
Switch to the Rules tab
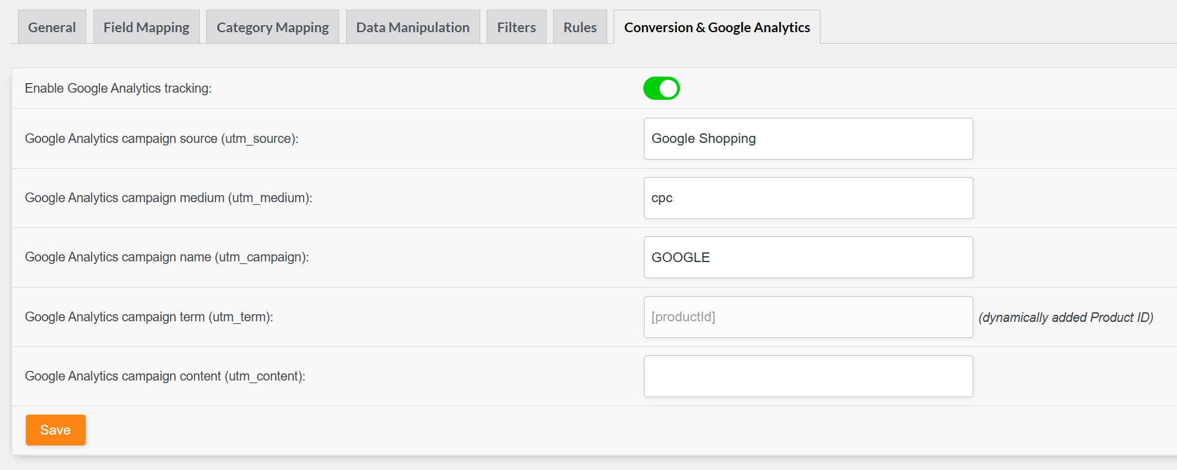tap(579, 27)
